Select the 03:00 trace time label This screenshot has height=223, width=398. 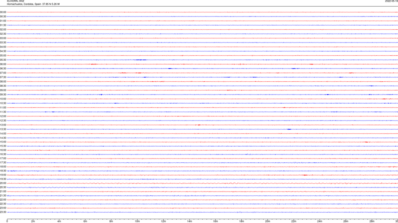click(3, 38)
